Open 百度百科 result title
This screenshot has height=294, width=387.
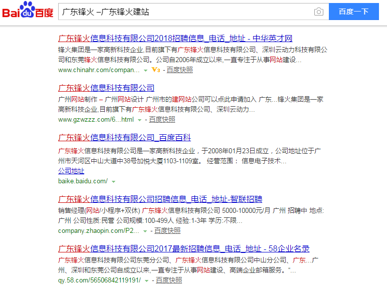pyautogui.click(x=124, y=137)
